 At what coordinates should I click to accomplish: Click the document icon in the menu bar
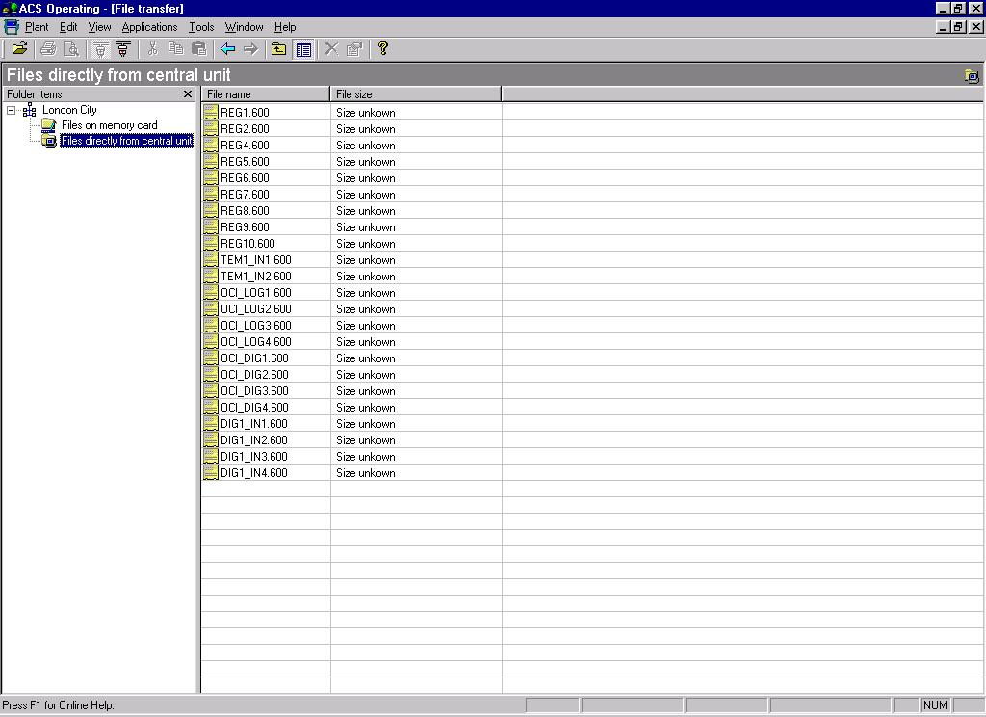point(12,27)
